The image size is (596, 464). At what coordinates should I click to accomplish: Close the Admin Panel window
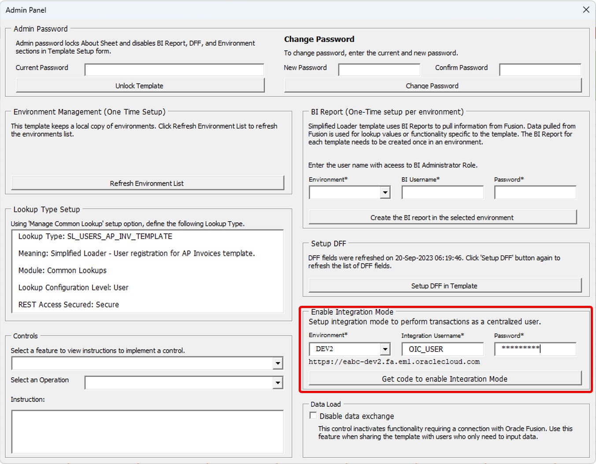586,9
